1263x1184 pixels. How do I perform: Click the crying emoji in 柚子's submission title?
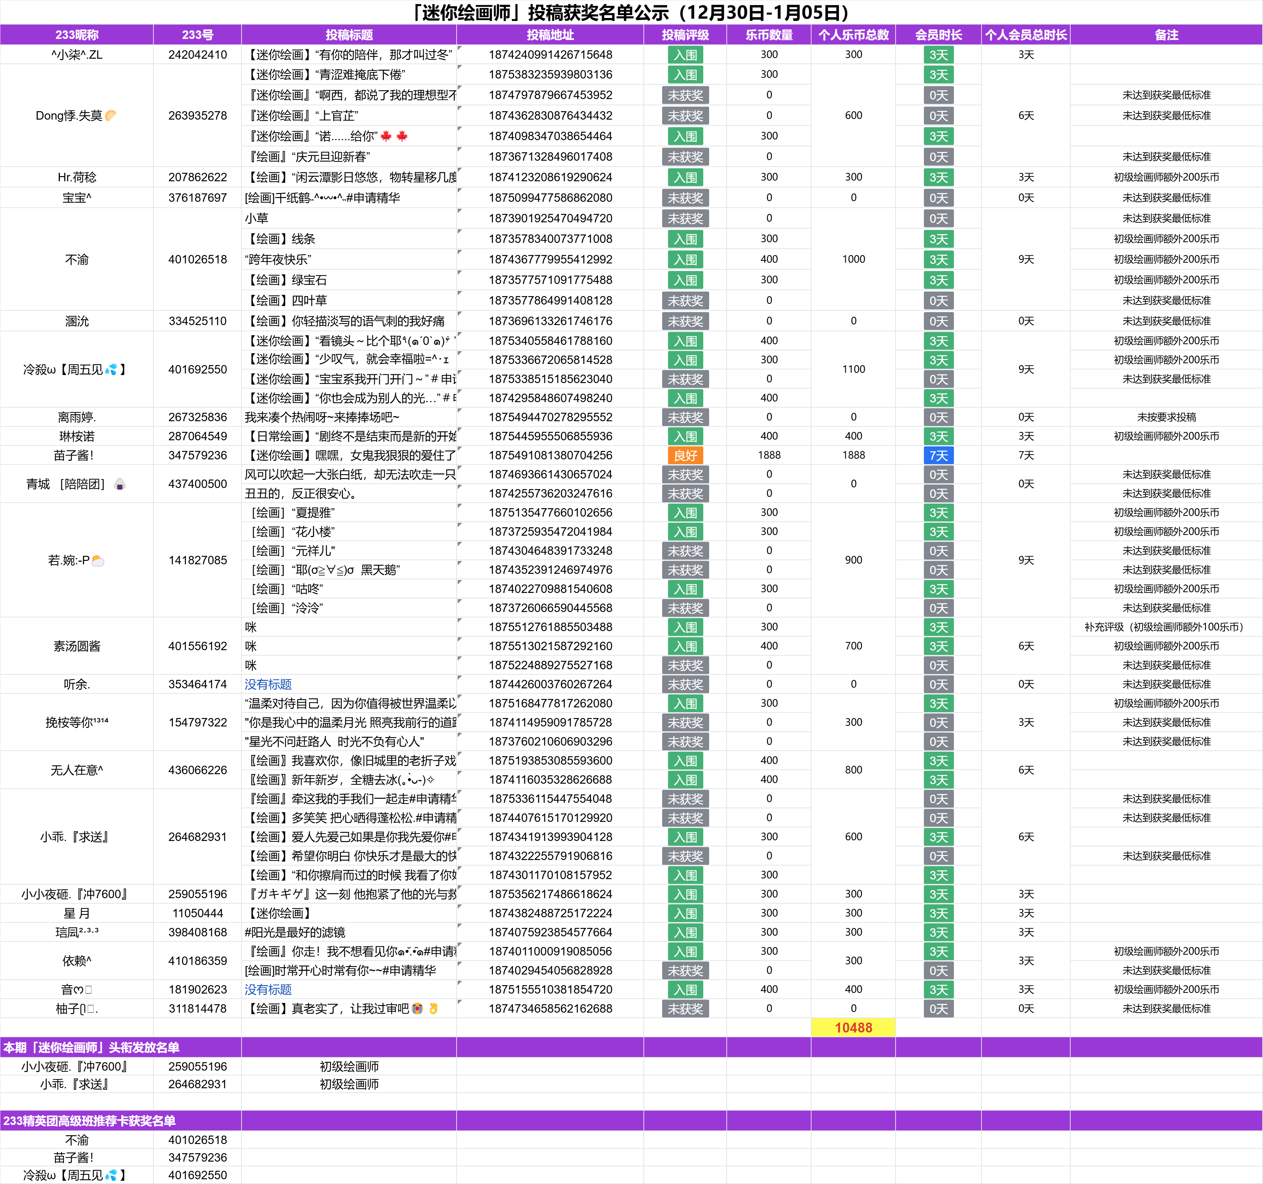pos(417,1009)
